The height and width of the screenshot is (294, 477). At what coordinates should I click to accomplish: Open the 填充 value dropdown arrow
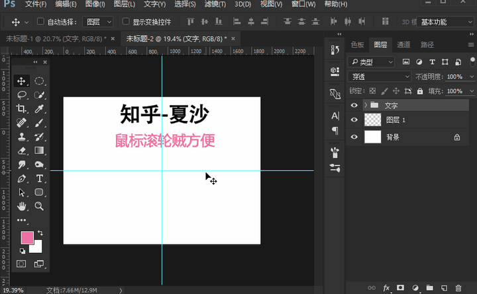pyautogui.click(x=472, y=91)
